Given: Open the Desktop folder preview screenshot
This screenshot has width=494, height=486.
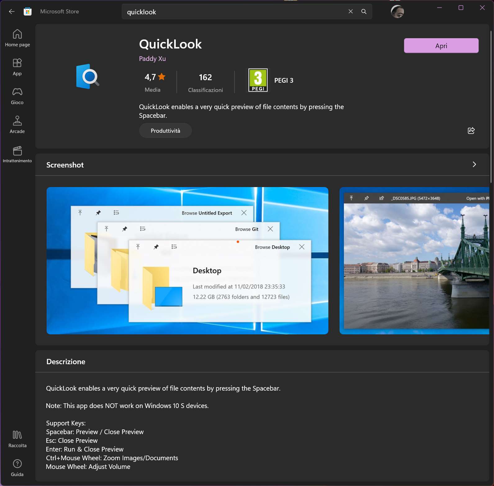Looking at the screenshot, I should [187, 260].
